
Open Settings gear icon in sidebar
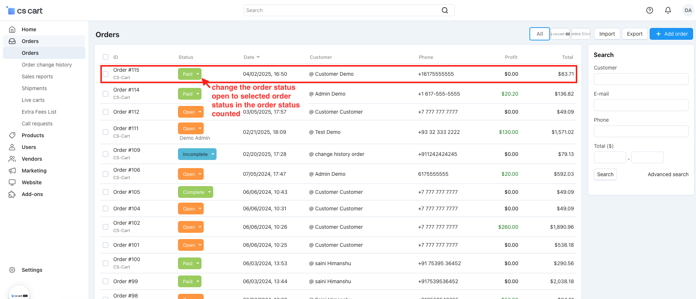[x=12, y=270]
